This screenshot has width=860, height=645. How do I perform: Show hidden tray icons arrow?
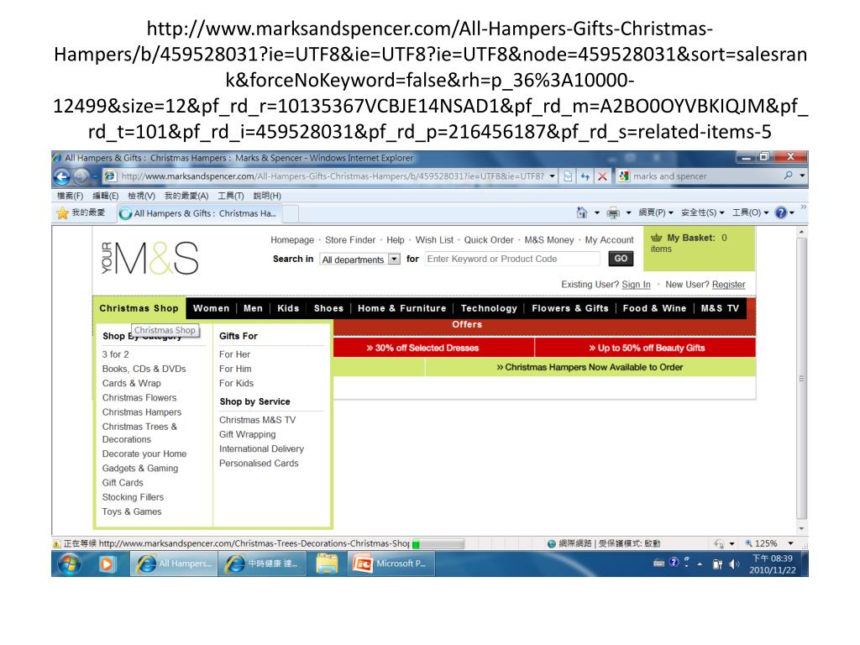(700, 564)
